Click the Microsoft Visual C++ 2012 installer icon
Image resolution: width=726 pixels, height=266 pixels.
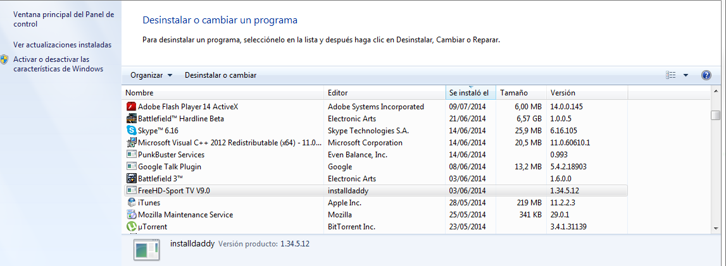tap(131, 143)
